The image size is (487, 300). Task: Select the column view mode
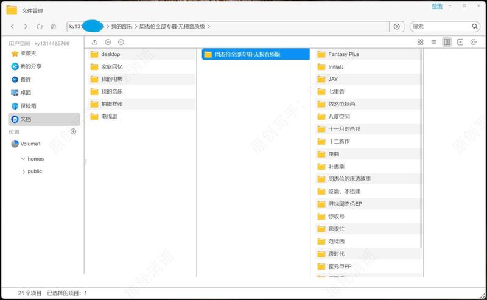coord(447,42)
